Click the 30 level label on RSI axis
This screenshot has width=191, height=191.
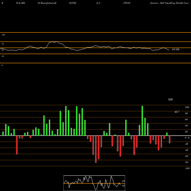click(x=3, y=56)
